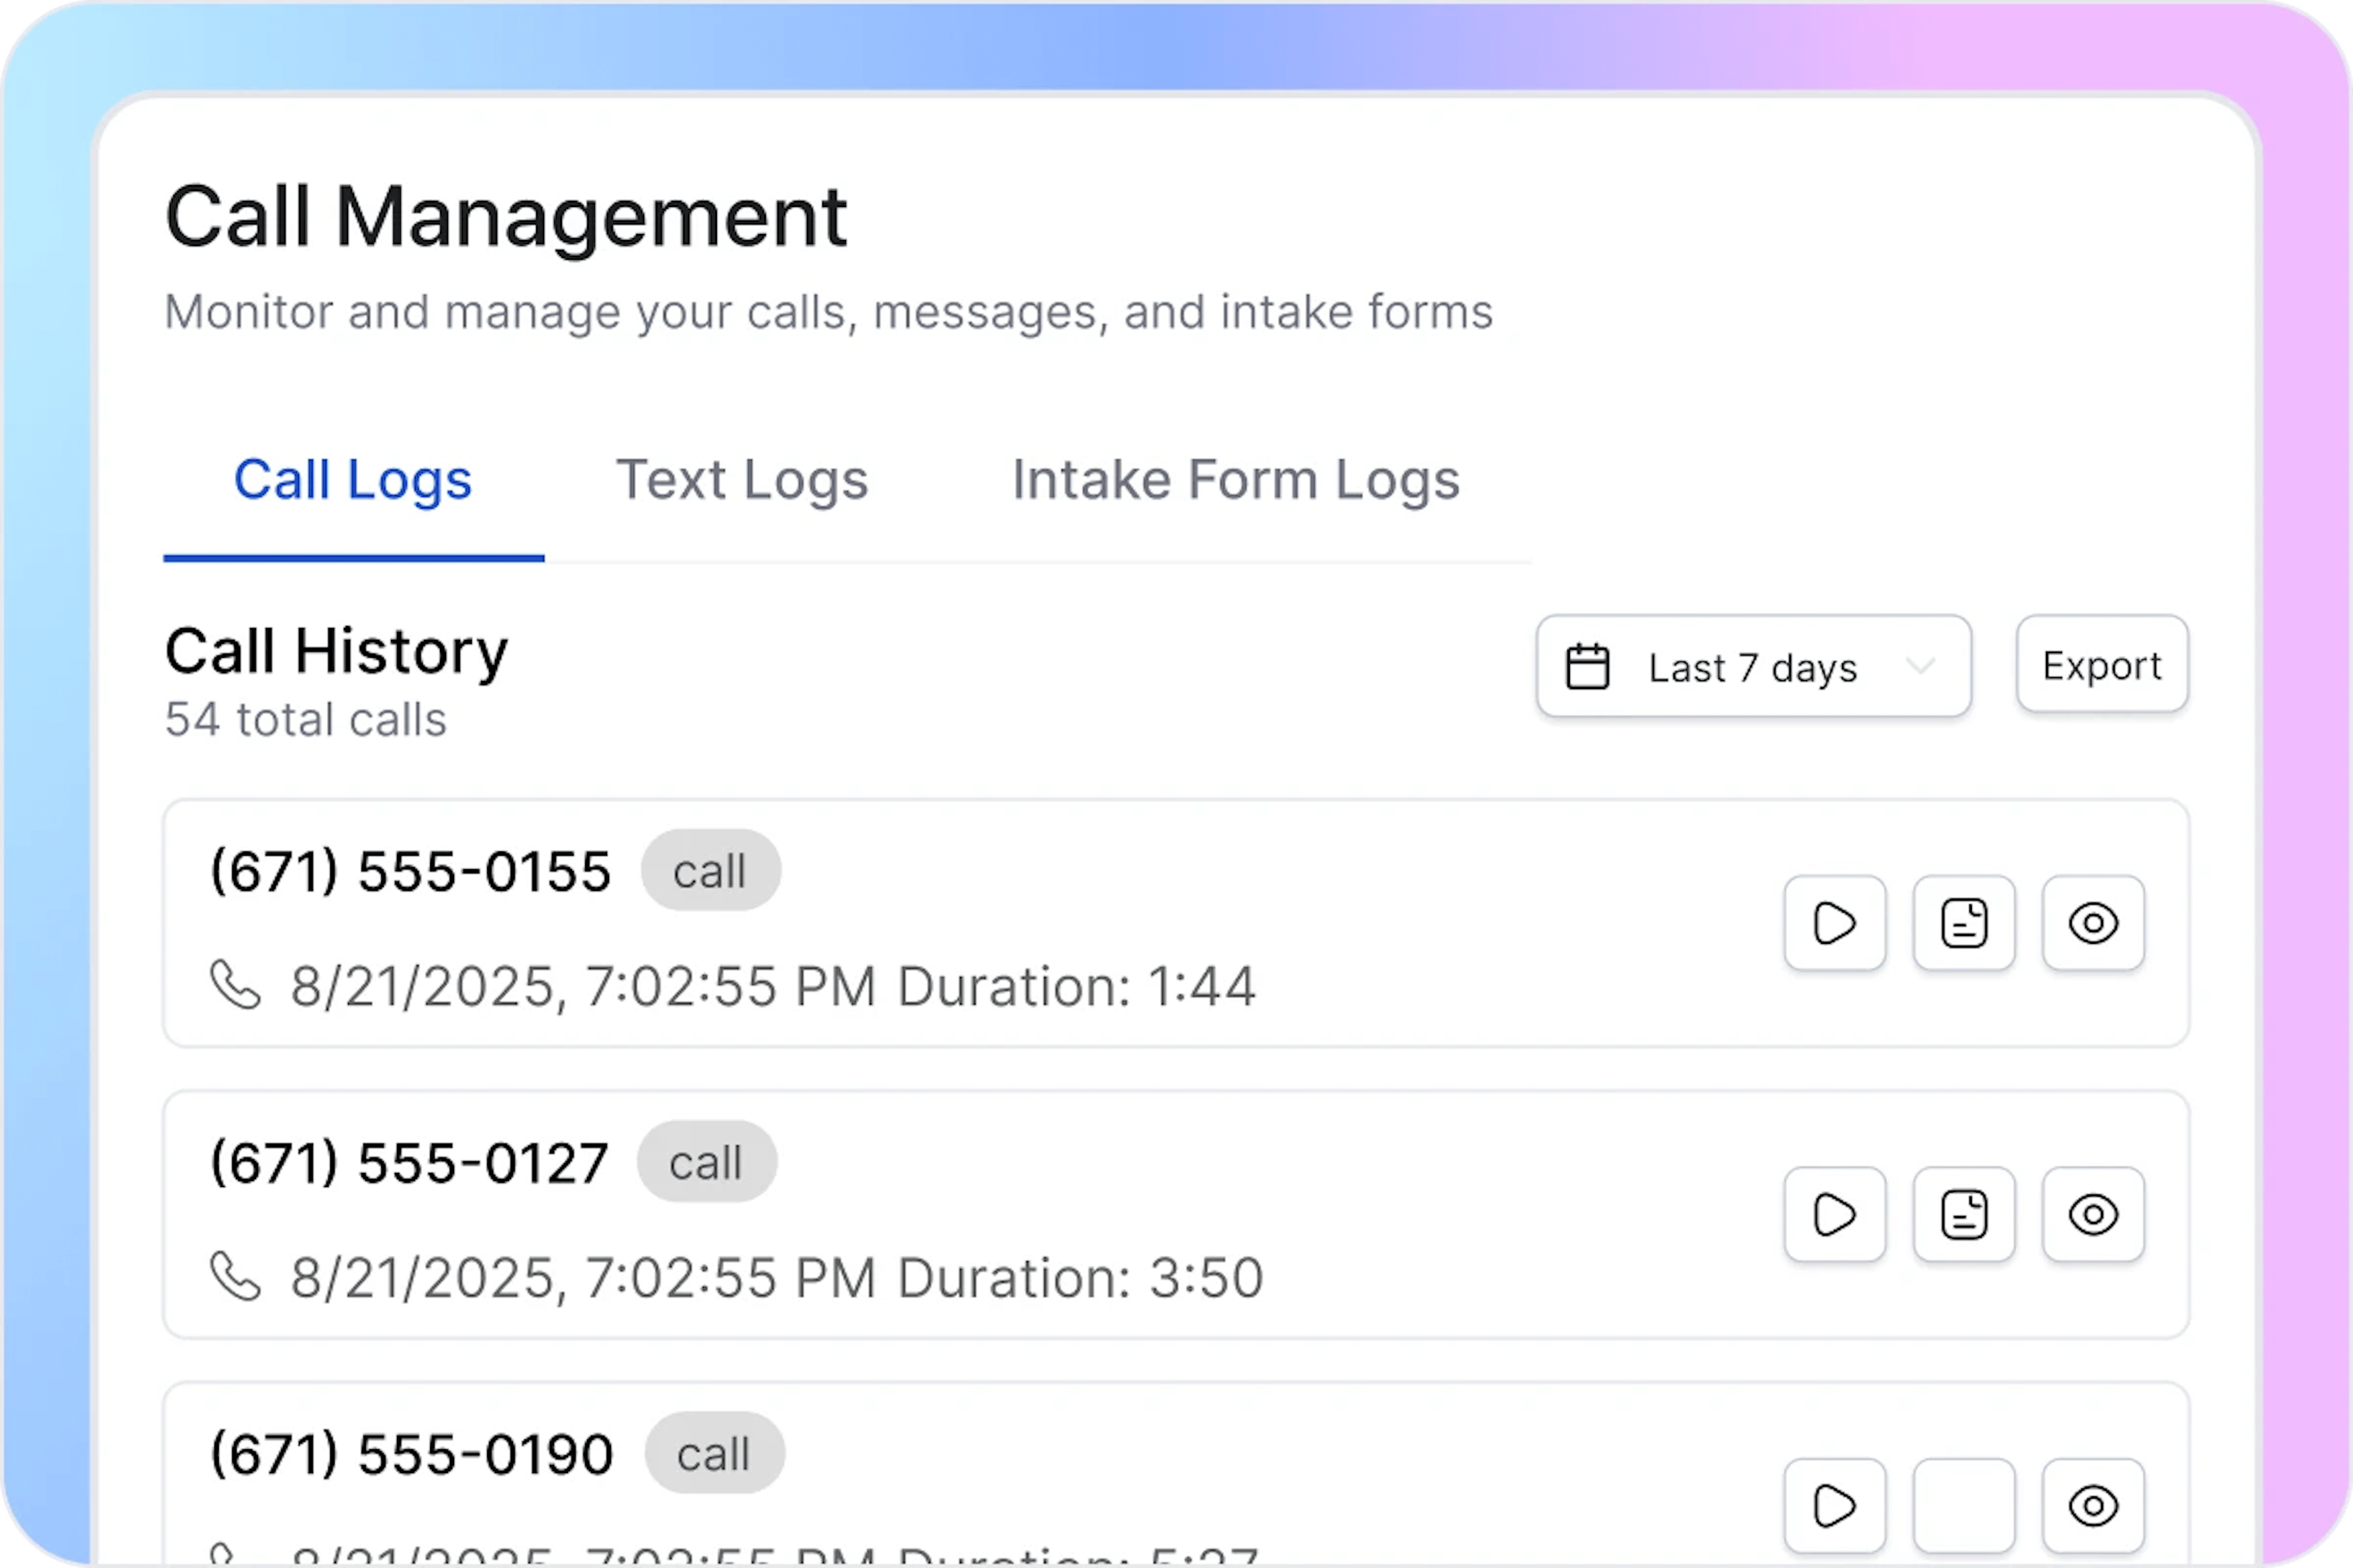Open the transcript for (671) 555-0127
Viewport: 2353px width, 1568px height.
tap(1963, 1214)
